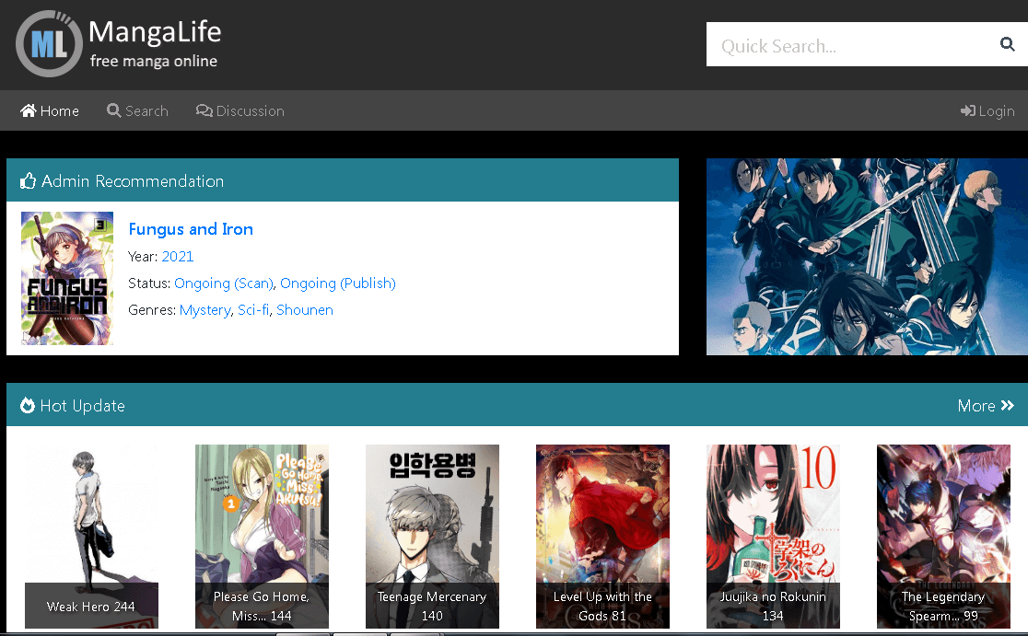This screenshot has height=636, width=1028.
Task: Browse the Sci-fi genre
Action: coord(253,310)
